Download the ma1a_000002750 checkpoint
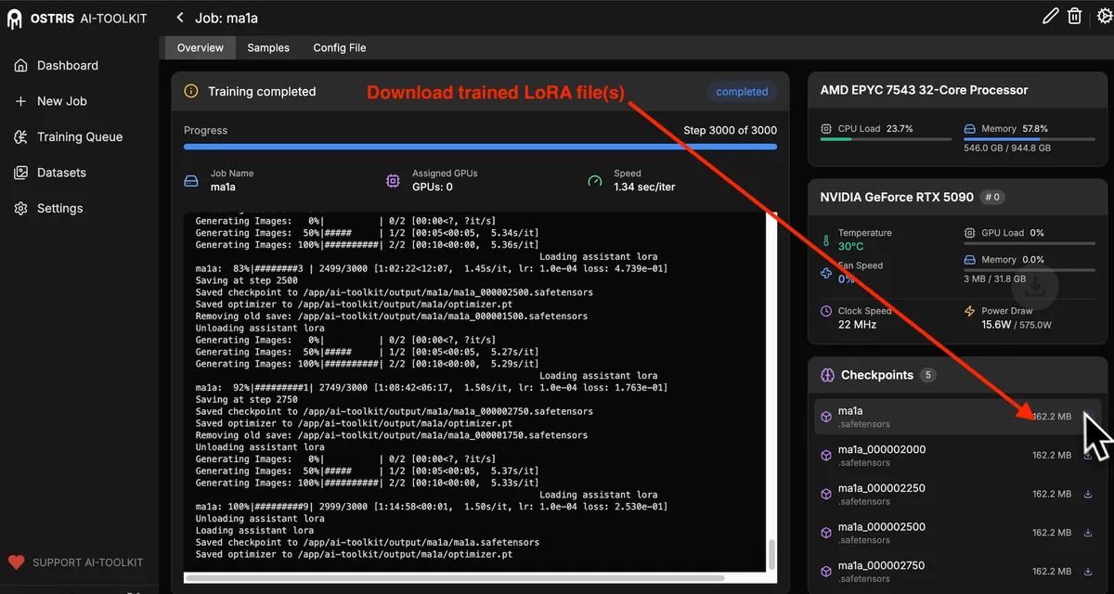Image resolution: width=1114 pixels, height=594 pixels. click(1088, 572)
